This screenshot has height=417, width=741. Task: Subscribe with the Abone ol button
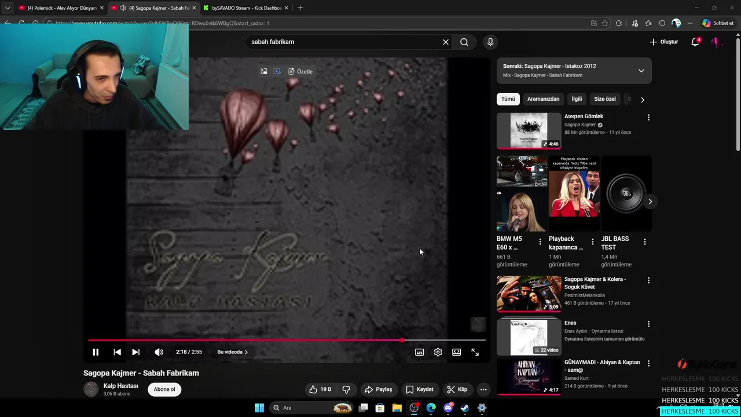coord(164,389)
